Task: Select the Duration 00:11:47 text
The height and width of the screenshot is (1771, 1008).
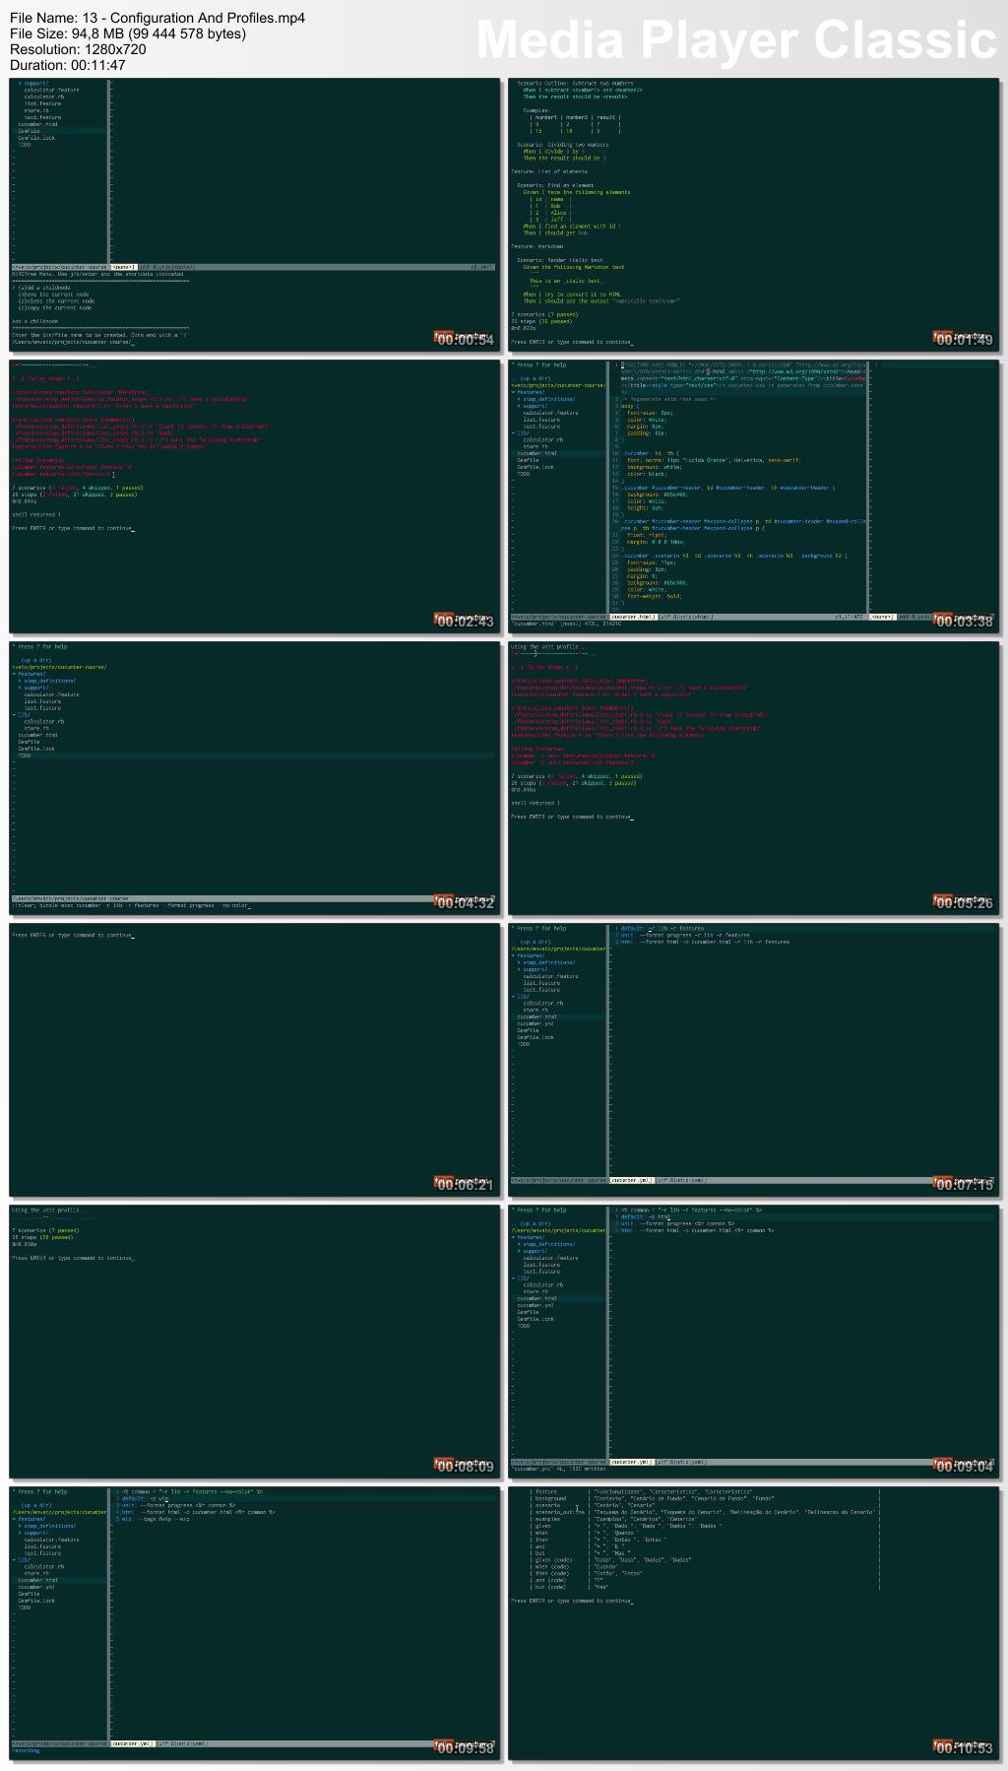Action: point(68,65)
